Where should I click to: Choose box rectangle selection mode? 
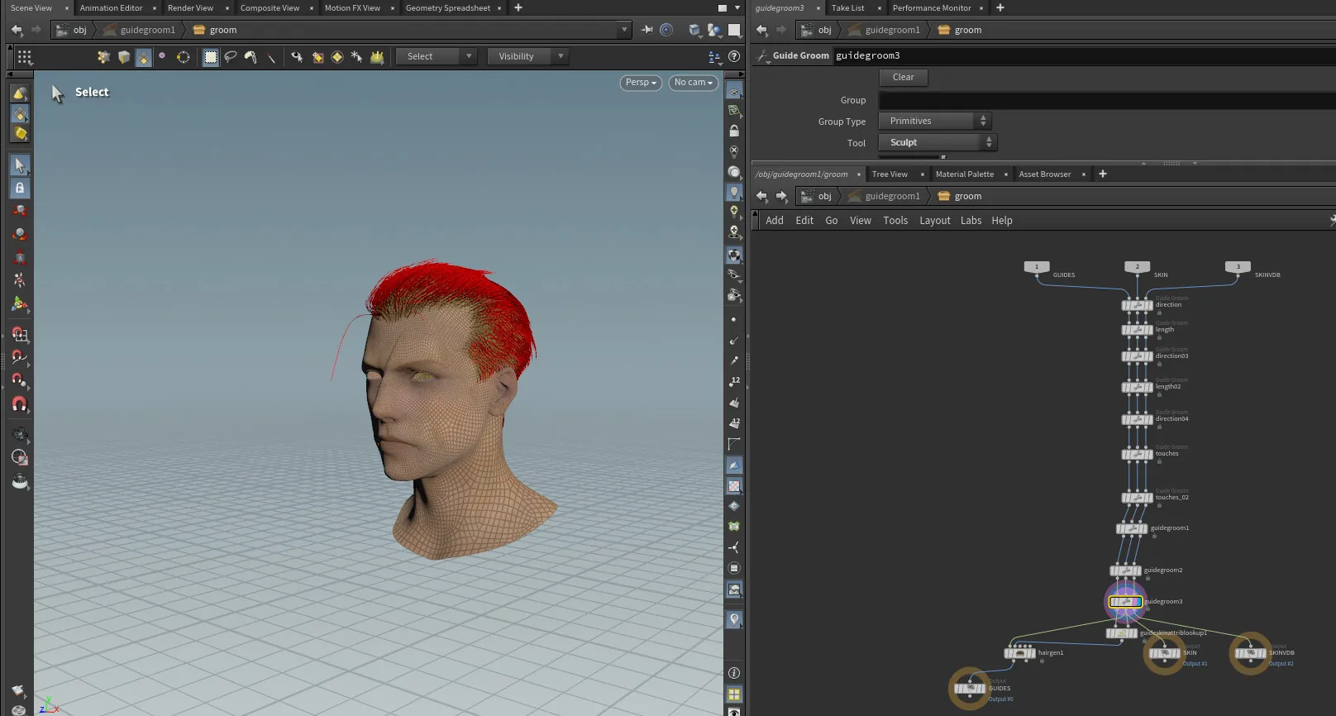[x=211, y=57]
